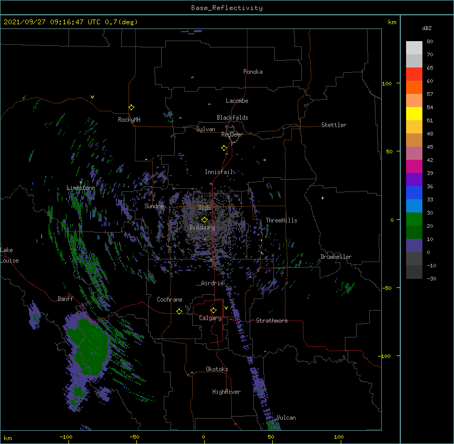Click the Calgary city label
This screenshot has height=444, width=454.
[x=210, y=318]
